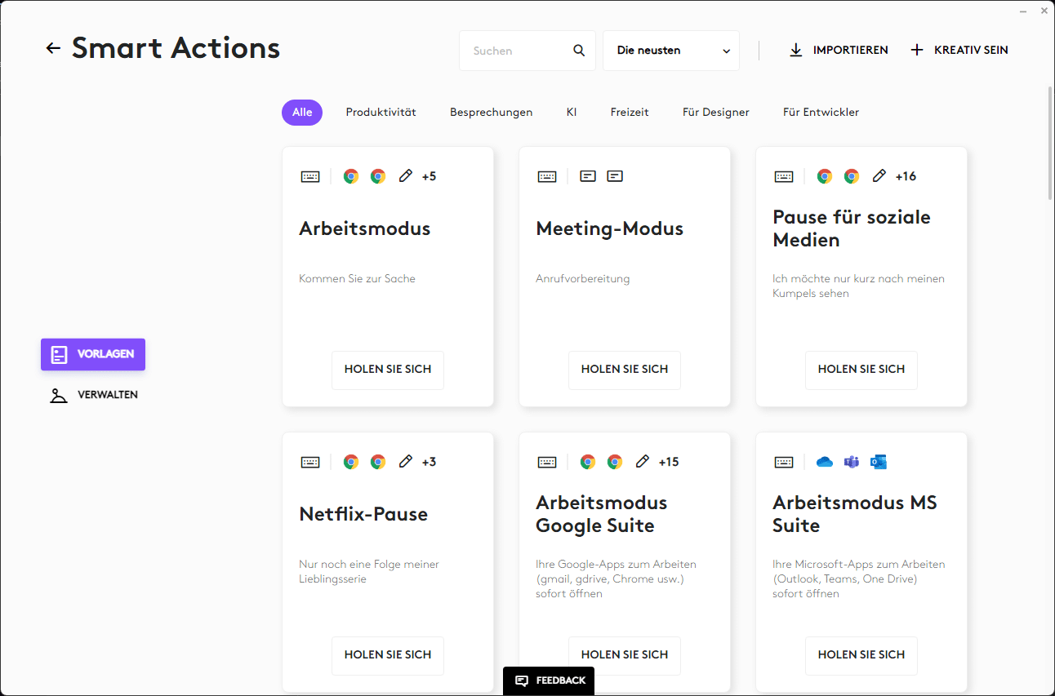
Task: Click the back arrow beside Smart Actions
Action: (53, 49)
